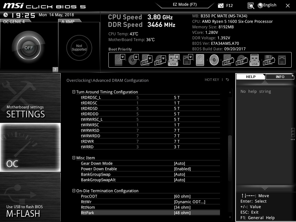Open M-FLASH to flash the BIOS
Viewport: 296px width, 222px height.
click(x=30, y=197)
